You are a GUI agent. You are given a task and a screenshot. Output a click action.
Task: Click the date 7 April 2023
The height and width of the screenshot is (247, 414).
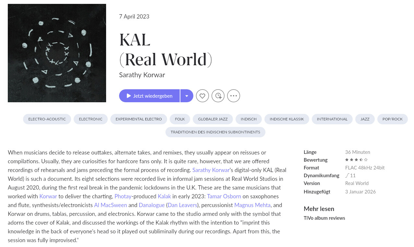click(134, 17)
